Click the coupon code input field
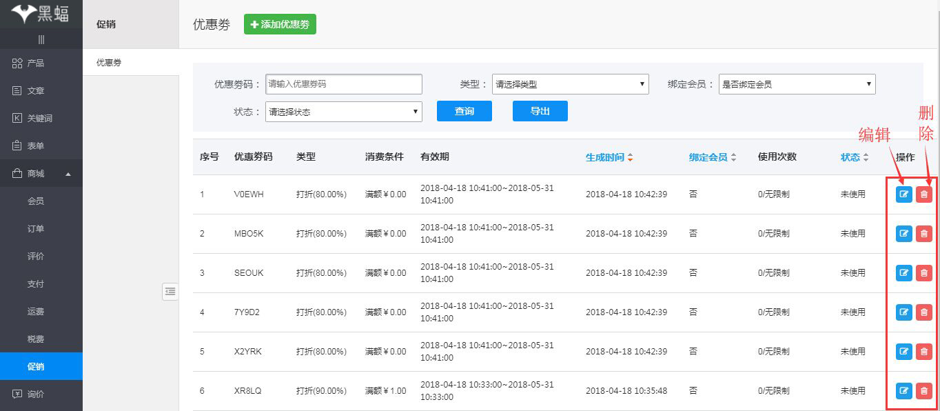 click(x=343, y=83)
